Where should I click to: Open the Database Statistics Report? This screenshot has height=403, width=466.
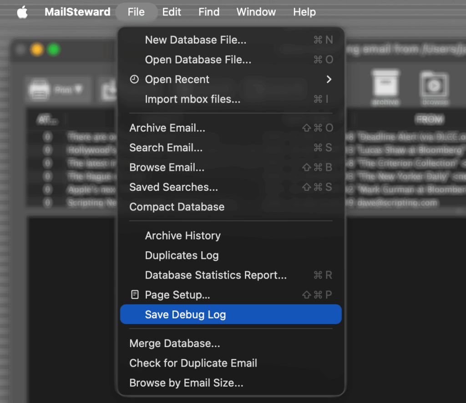tap(215, 275)
